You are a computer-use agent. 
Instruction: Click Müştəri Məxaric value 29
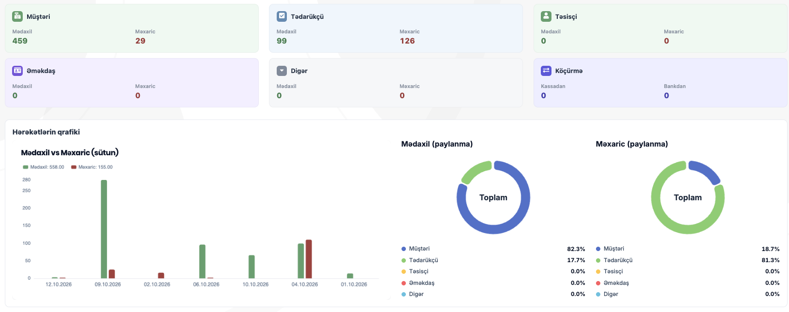click(140, 41)
